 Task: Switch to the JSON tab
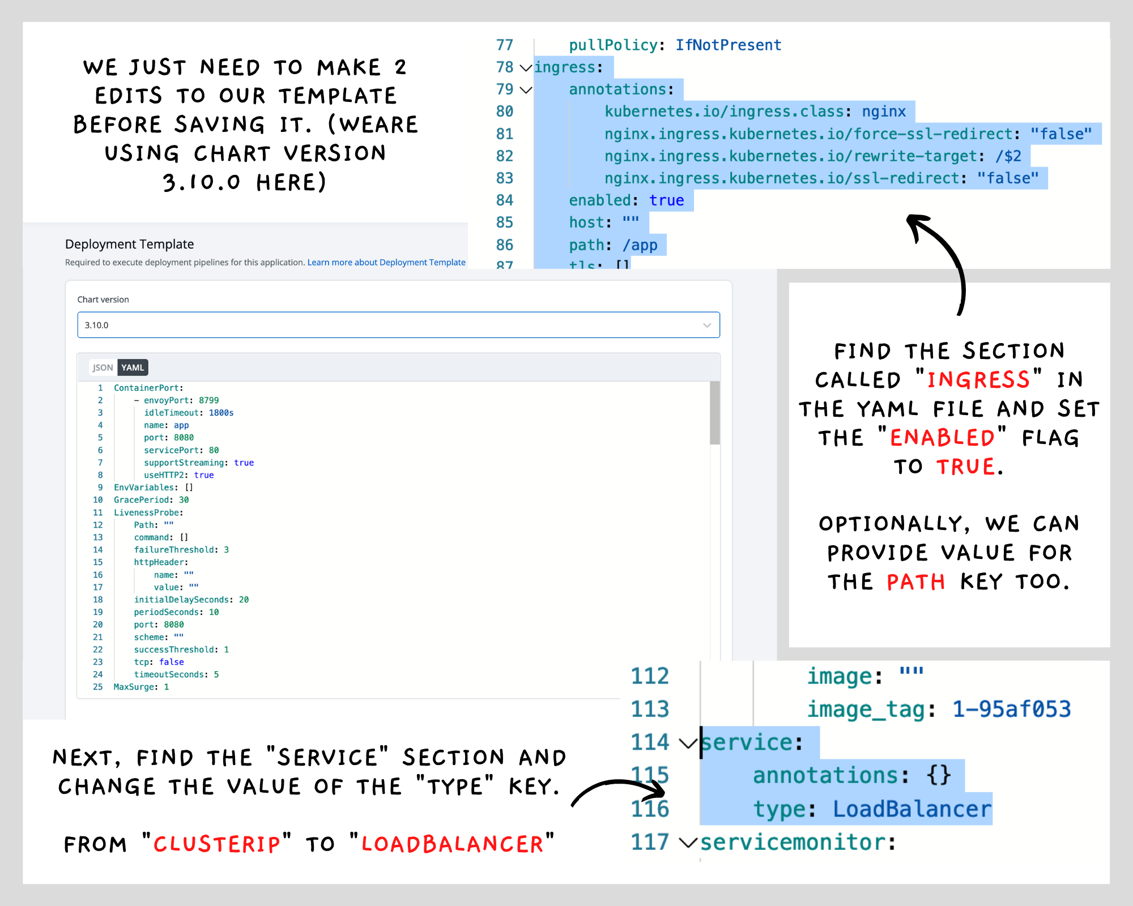(103, 367)
